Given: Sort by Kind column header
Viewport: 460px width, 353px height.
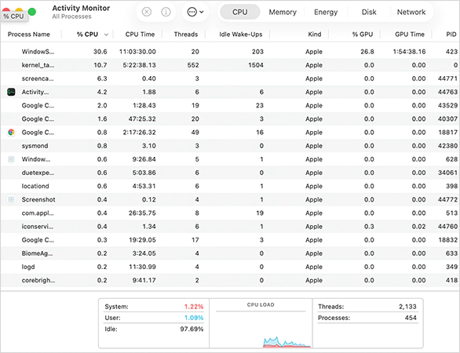Looking at the screenshot, I should (315, 35).
